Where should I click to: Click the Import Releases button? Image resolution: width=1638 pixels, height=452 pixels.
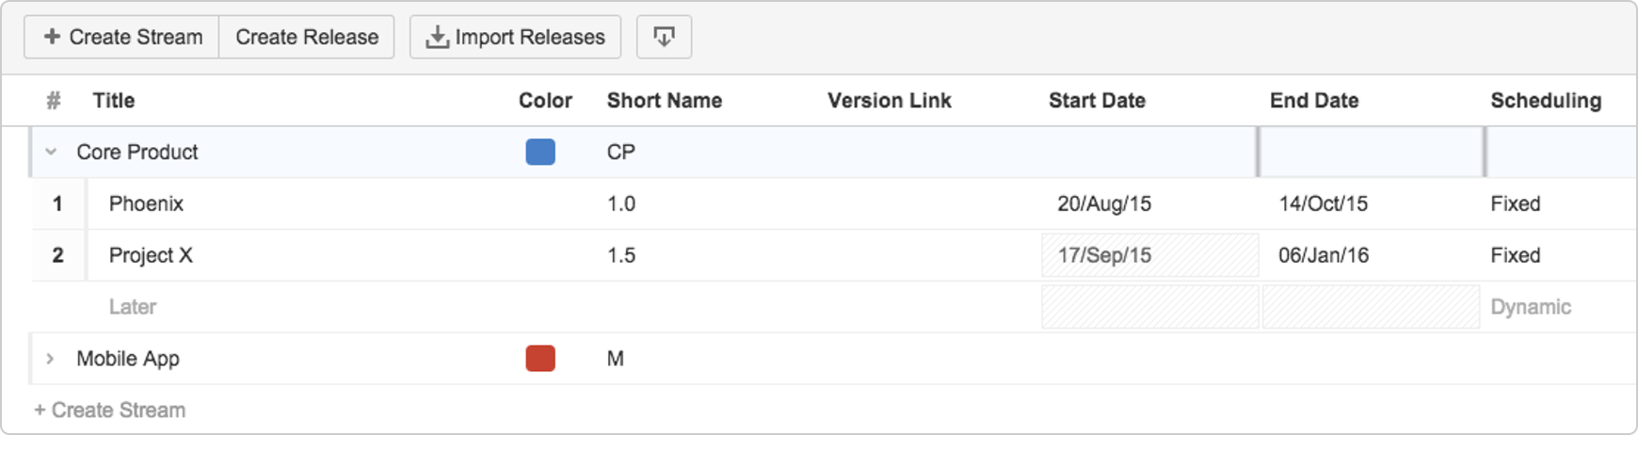click(515, 37)
